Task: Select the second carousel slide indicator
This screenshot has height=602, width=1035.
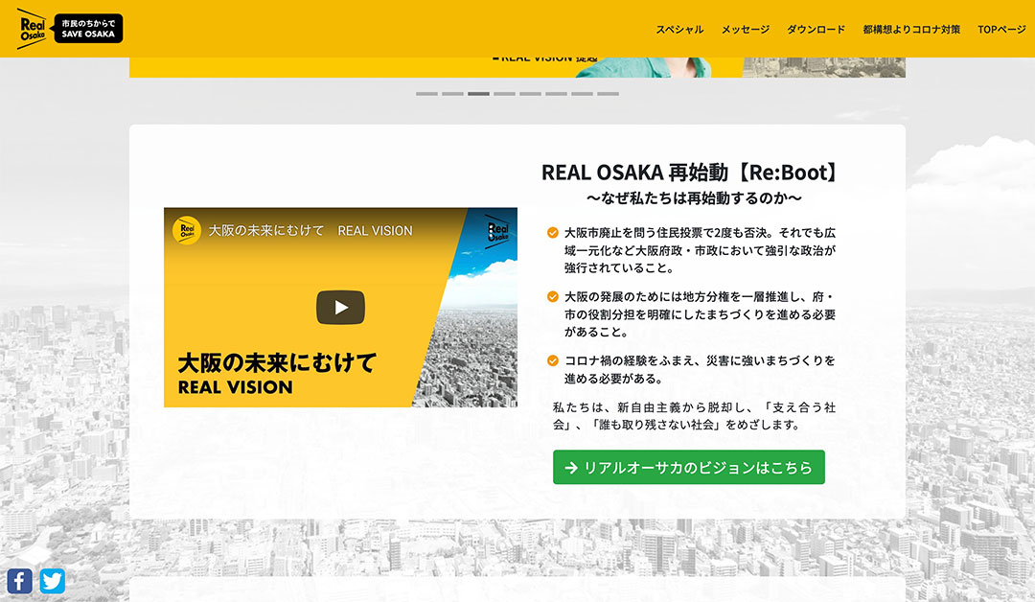Action: coord(452,94)
